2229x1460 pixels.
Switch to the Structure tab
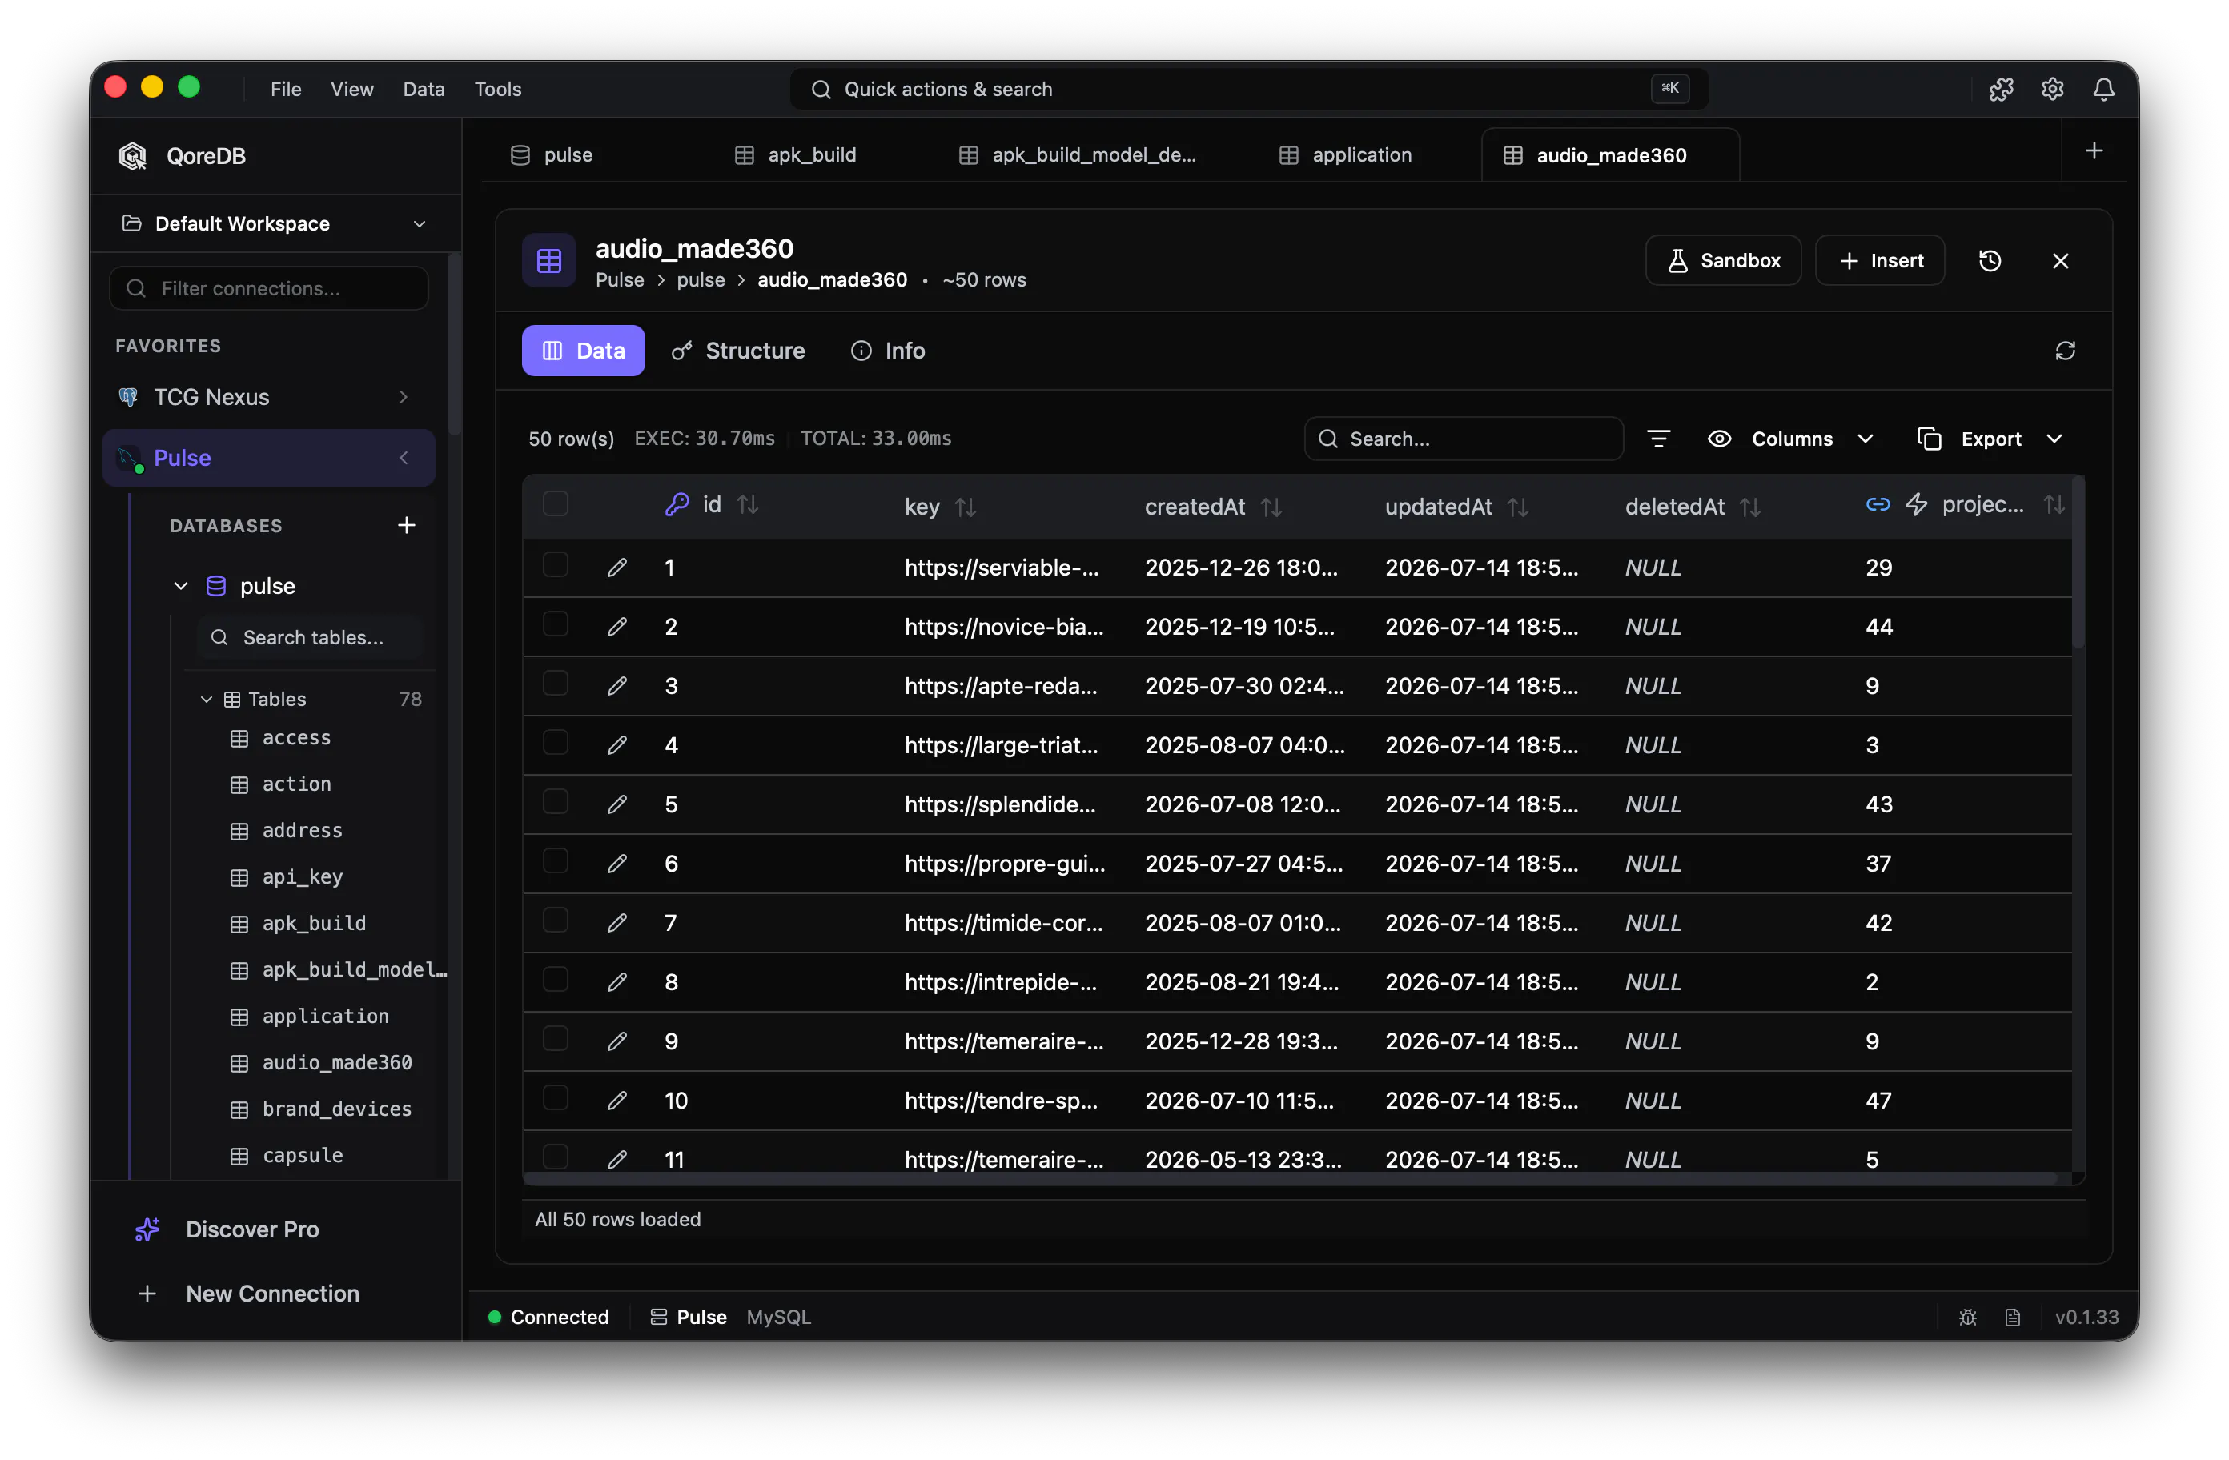coord(738,351)
